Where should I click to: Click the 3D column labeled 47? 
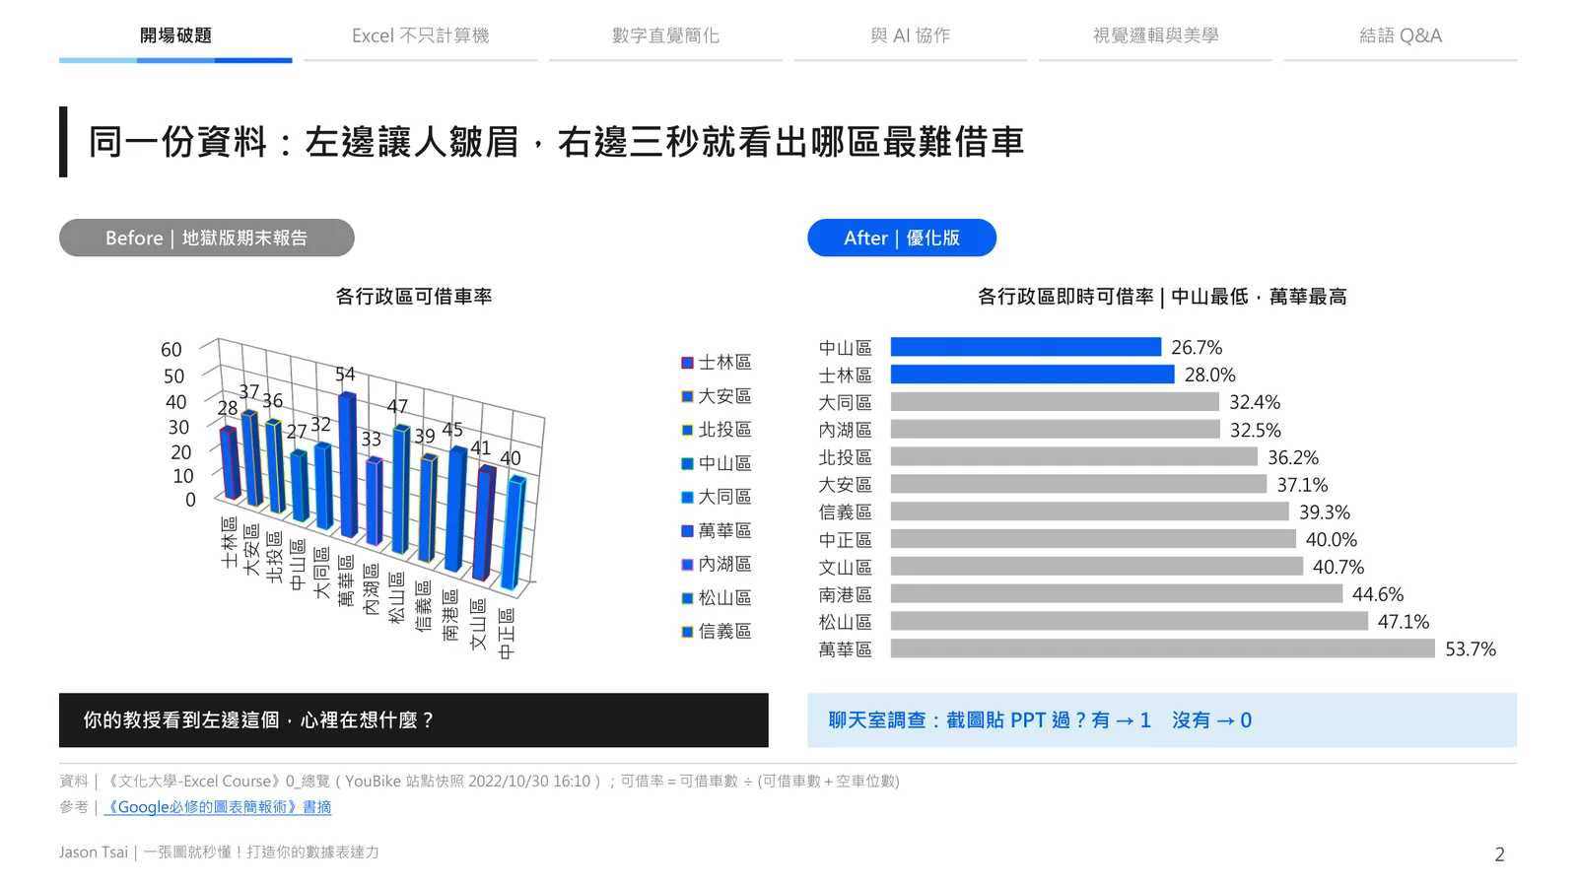pos(400,488)
